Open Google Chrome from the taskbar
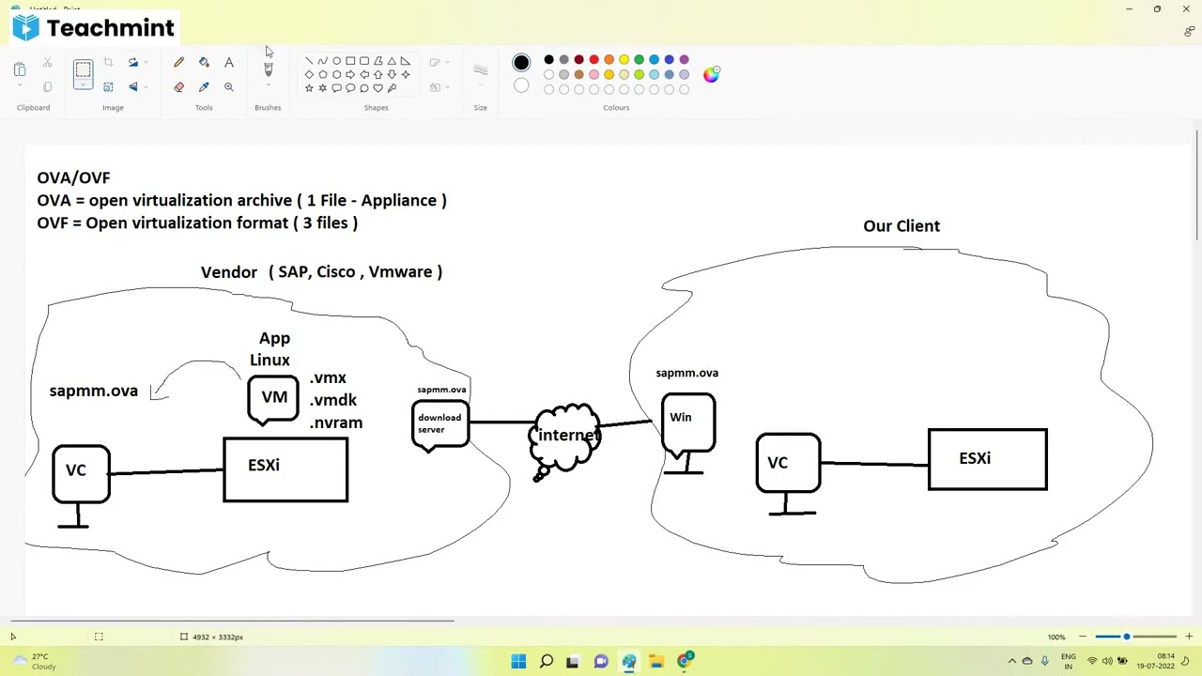Viewport: 1202px width, 676px height. 685,662
